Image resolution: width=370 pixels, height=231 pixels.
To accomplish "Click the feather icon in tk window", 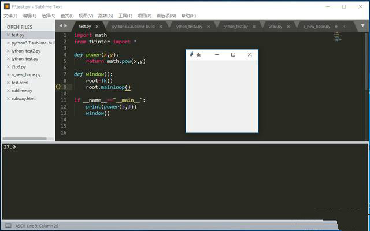I will [x=192, y=54].
